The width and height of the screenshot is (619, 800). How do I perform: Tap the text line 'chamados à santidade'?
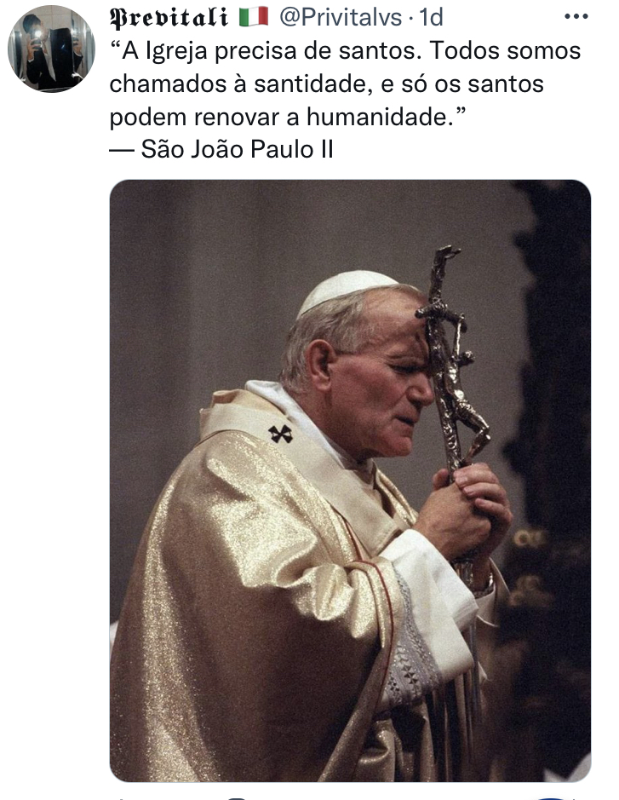[x=326, y=83]
